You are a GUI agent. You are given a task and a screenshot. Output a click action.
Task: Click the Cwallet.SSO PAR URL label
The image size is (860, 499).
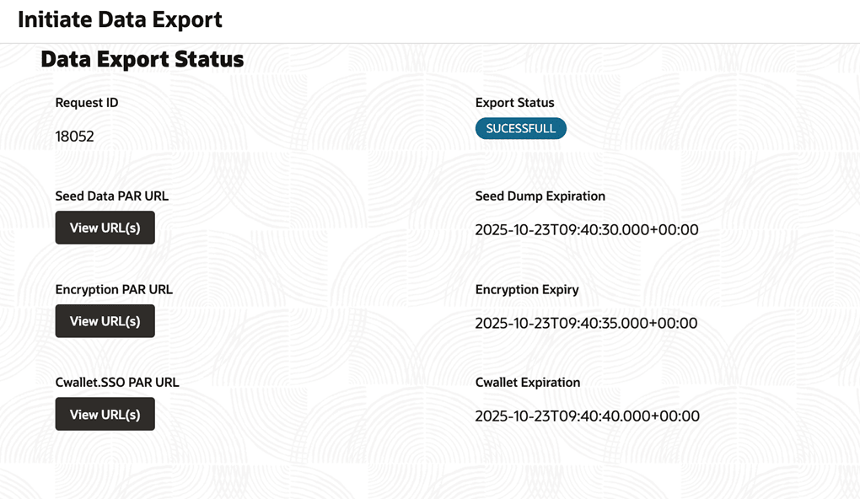117,382
